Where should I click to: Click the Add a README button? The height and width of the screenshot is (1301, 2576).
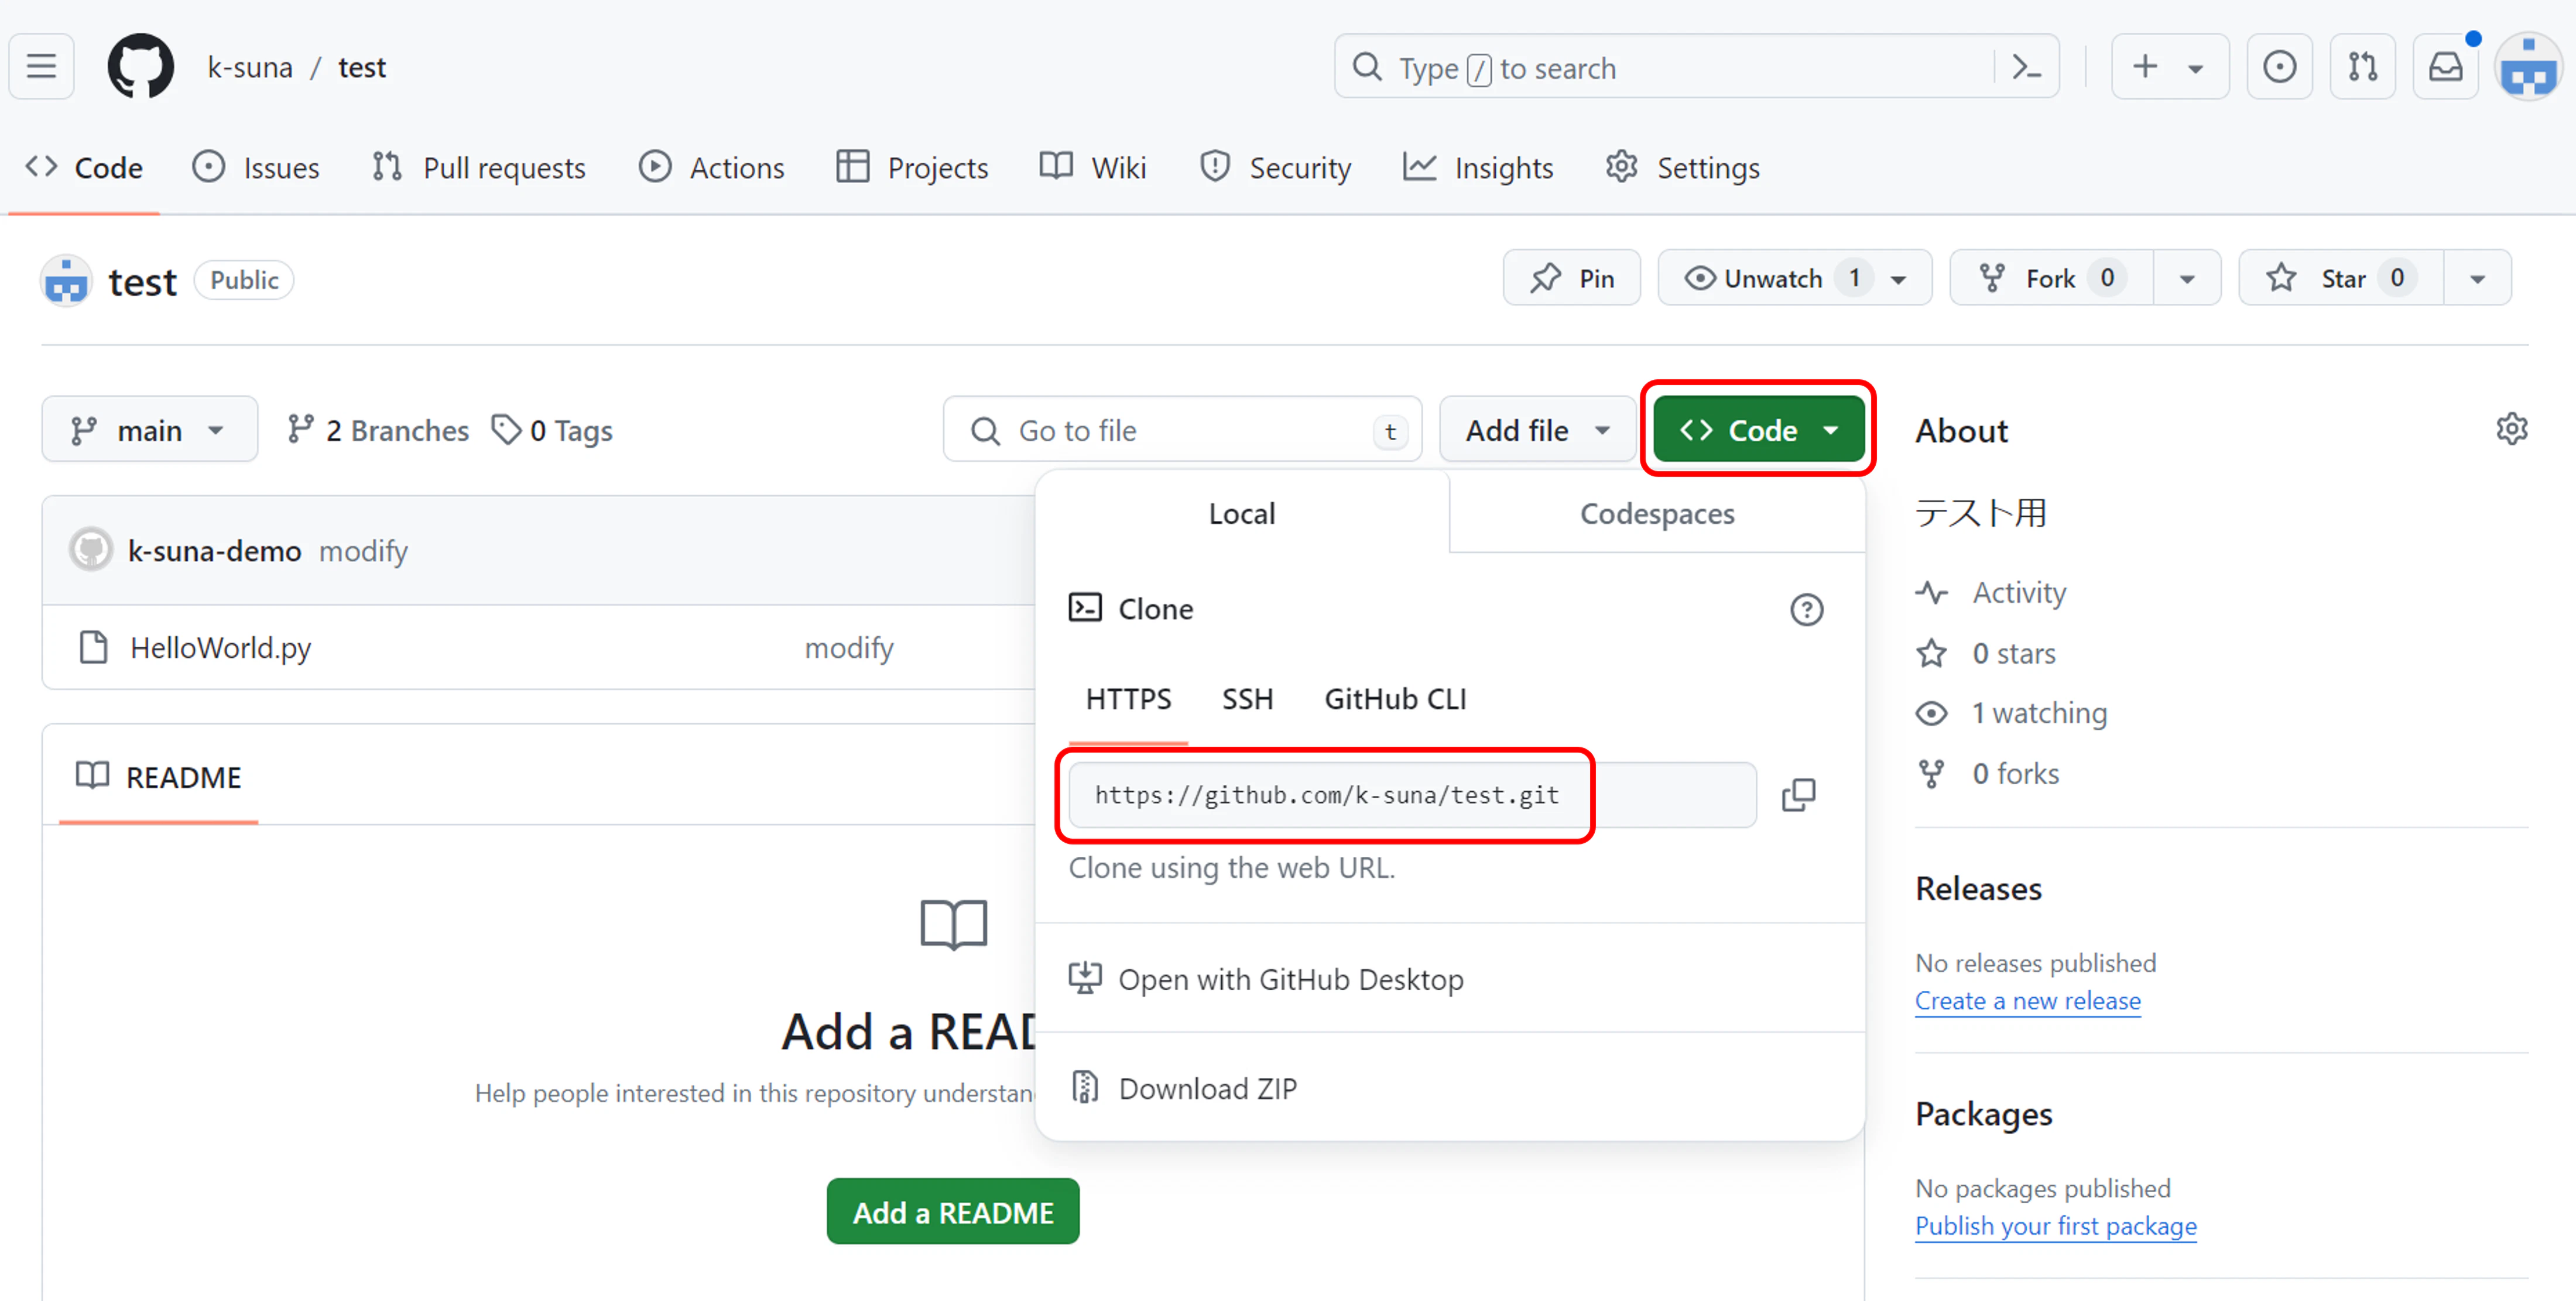(952, 1211)
